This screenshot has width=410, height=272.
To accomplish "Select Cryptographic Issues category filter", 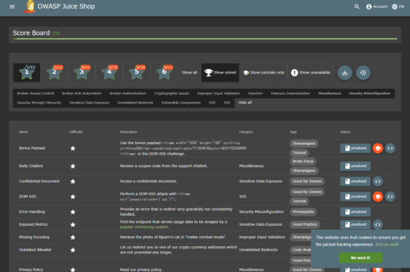I will [172, 93].
